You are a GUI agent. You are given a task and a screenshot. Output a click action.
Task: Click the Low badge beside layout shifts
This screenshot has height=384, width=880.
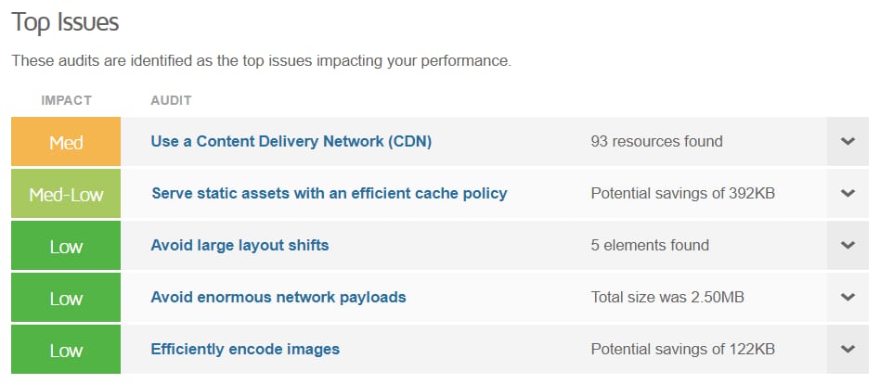tap(66, 246)
